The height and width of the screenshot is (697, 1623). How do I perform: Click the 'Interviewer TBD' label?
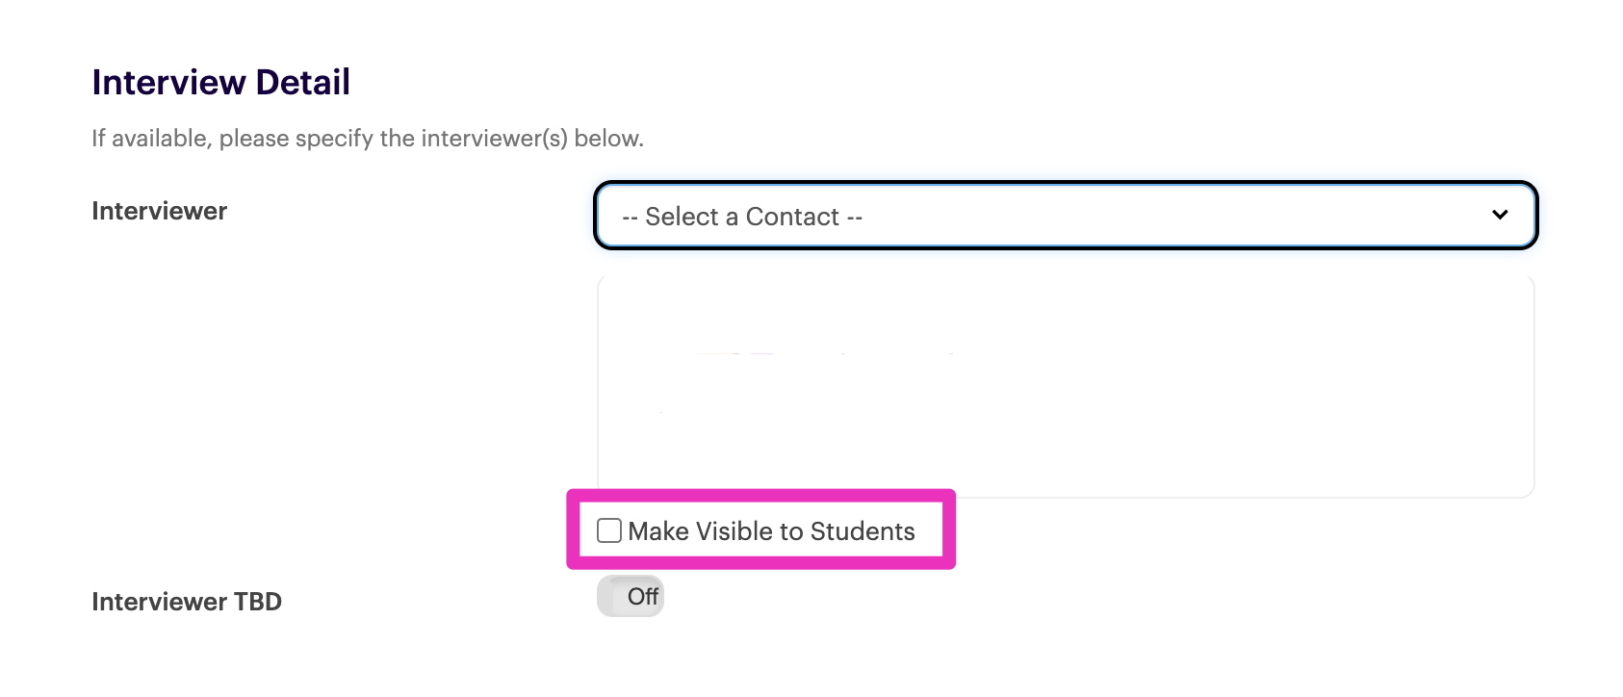point(187,602)
